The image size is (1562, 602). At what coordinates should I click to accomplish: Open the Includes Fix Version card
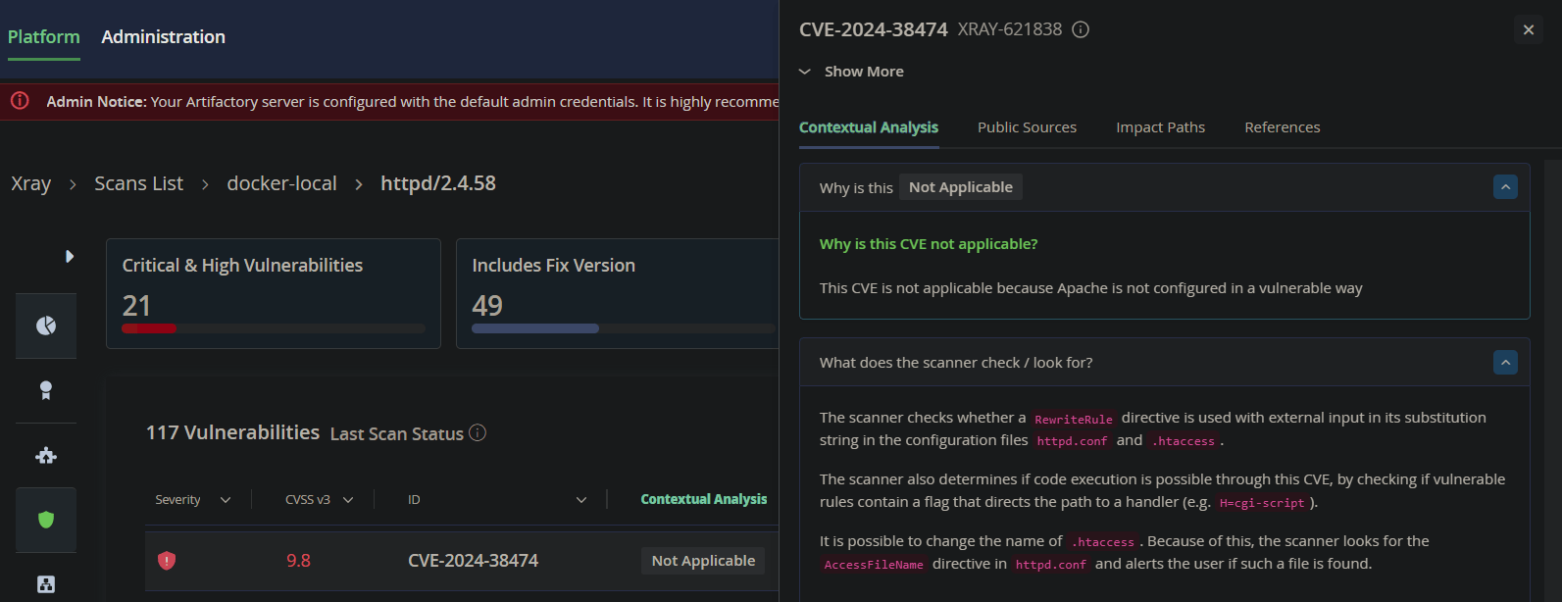[x=618, y=293]
